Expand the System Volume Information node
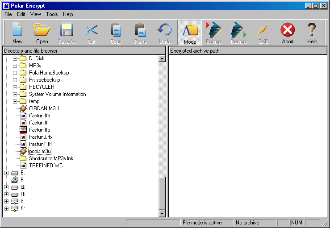Screen dimensions: 330x228 coord(15,94)
